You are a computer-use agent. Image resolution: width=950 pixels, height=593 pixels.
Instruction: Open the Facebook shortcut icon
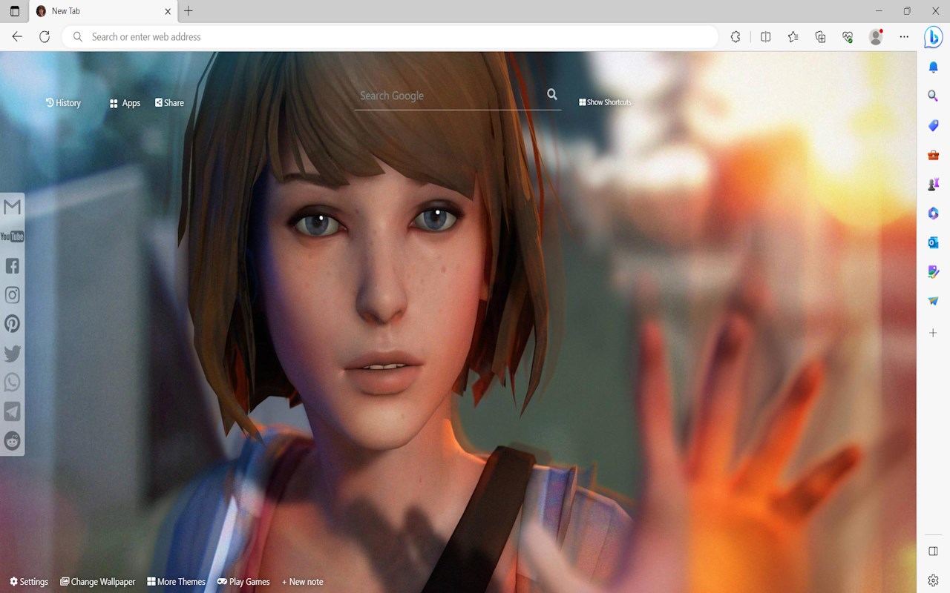pyautogui.click(x=12, y=265)
